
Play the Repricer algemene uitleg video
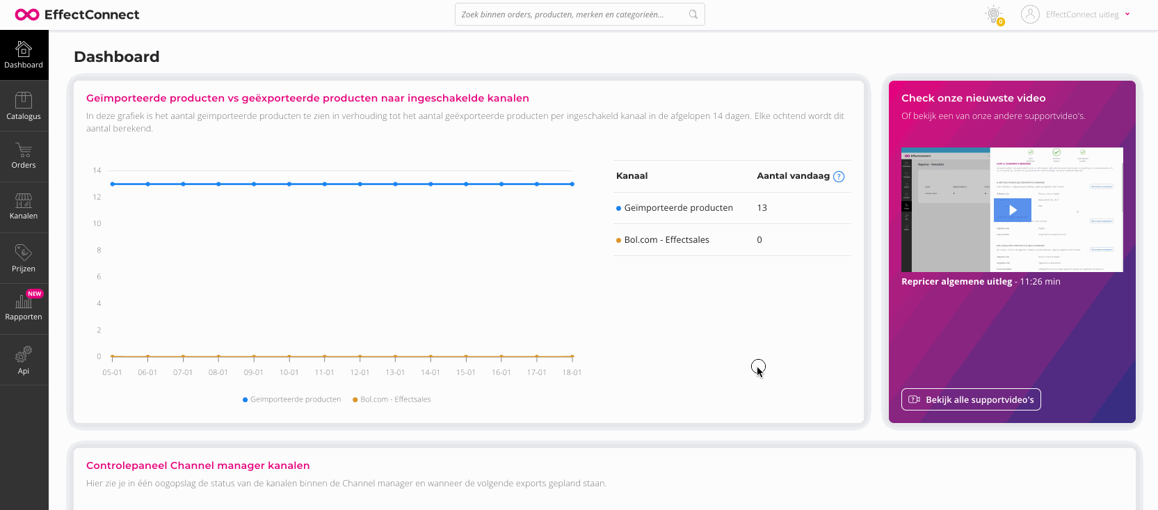tap(1013, 209)
